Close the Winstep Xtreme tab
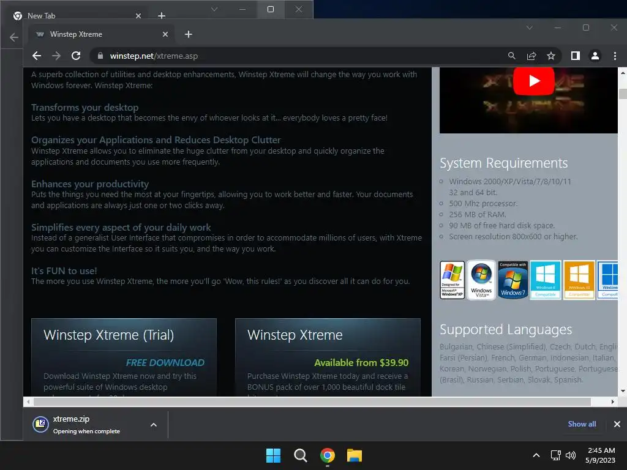Viewport: 627px width, 470px height. (165, 34)
